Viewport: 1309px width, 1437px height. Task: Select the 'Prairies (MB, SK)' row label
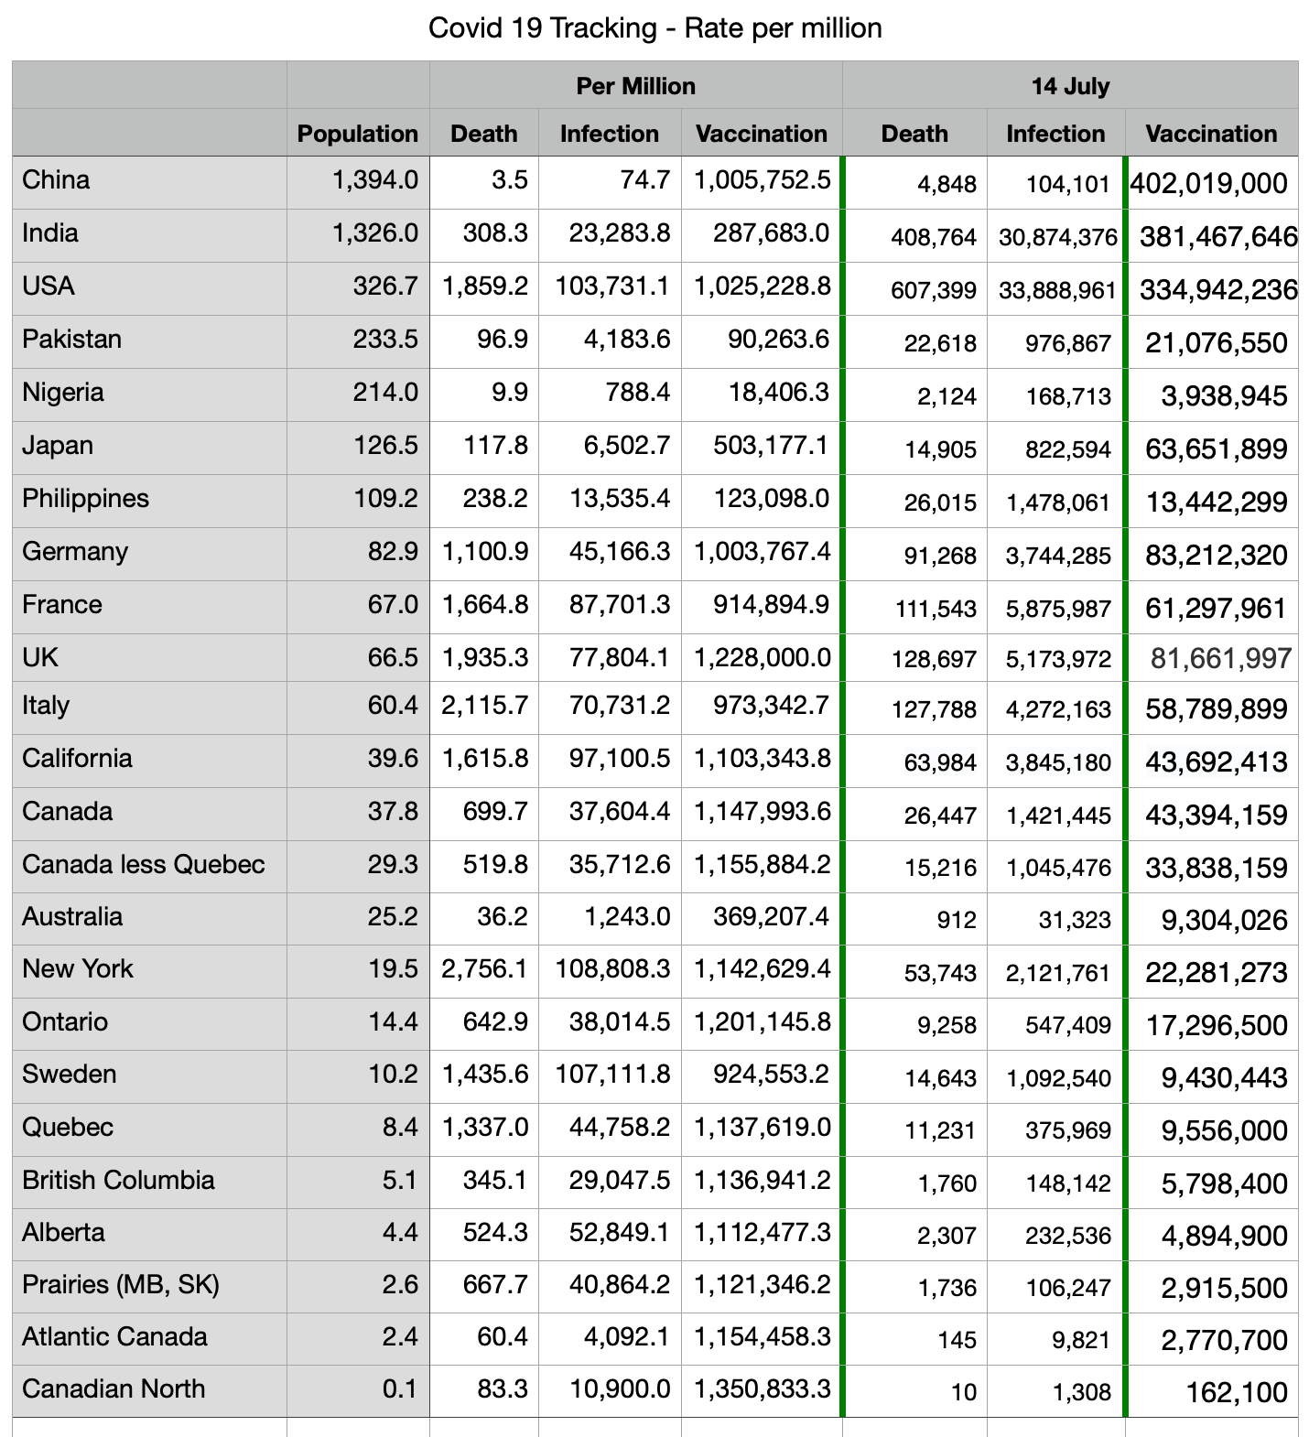[121, 1285]
